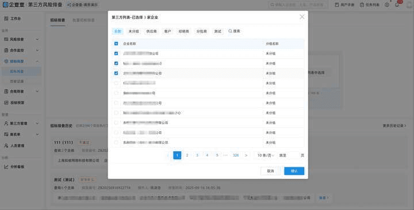Open 工作台 icon in left sidebar
414x210 pixels.
6,18
